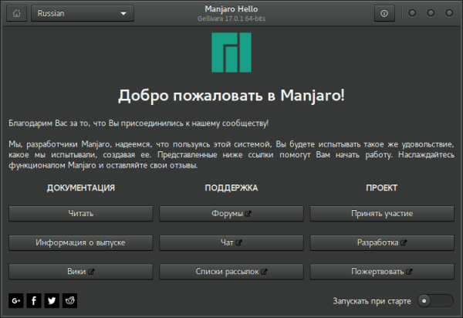Open the Форумы support link
The height and width of the screenshot is (318, 463).
point(231,213)
